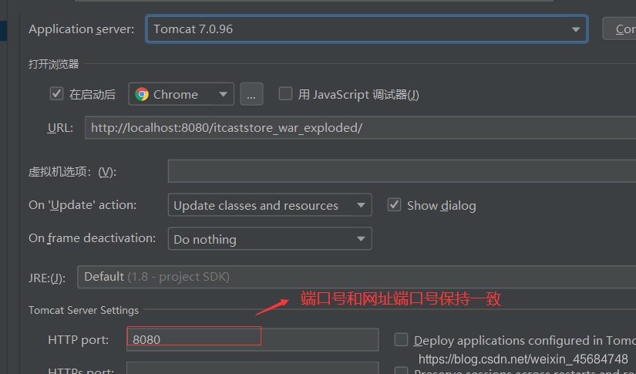Click the On frame deactivation label
The height and width of the screenshot is (374, 636).
(x=92, y=238)
